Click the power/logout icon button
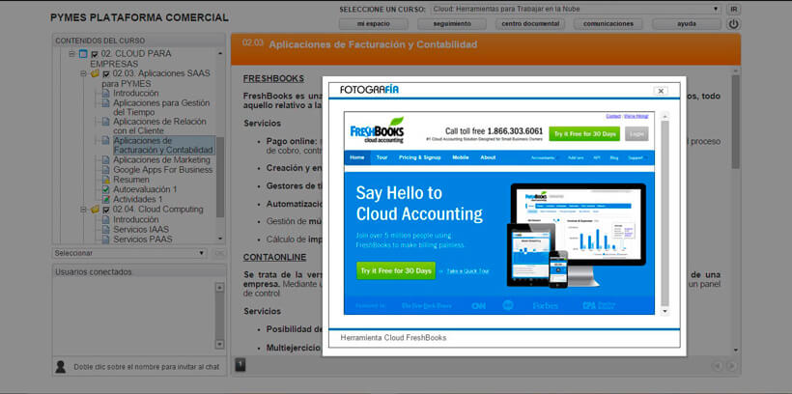 coord(733,24)
